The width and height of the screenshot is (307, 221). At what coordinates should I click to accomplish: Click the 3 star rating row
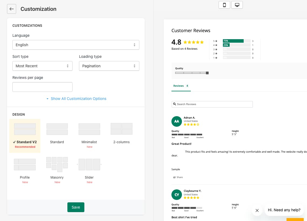coord(233,49)
